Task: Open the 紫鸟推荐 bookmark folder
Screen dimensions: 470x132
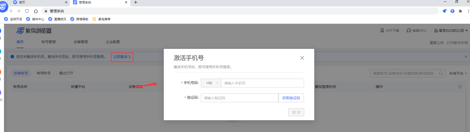Action: coord(102,19)
